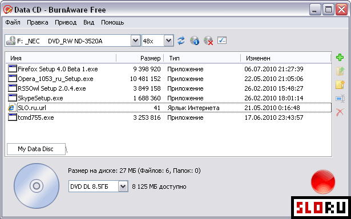Image resolution: width=351 pixels, height=219 pixels.
Task: Click size value 9 398 920
Action: 147,69
